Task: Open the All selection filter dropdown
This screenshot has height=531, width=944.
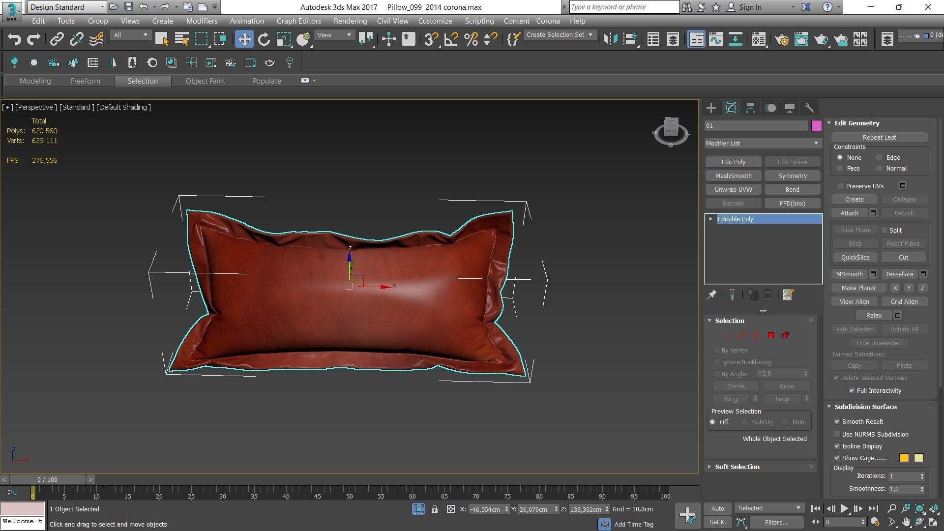Action: click(130, 35)
